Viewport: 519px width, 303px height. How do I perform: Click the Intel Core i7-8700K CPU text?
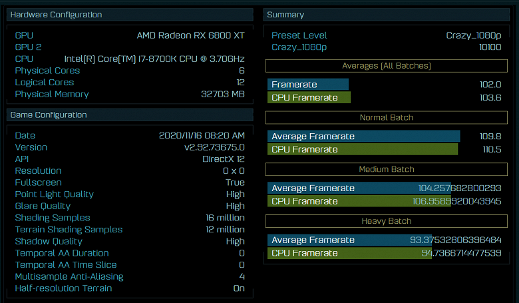point(154,59)
